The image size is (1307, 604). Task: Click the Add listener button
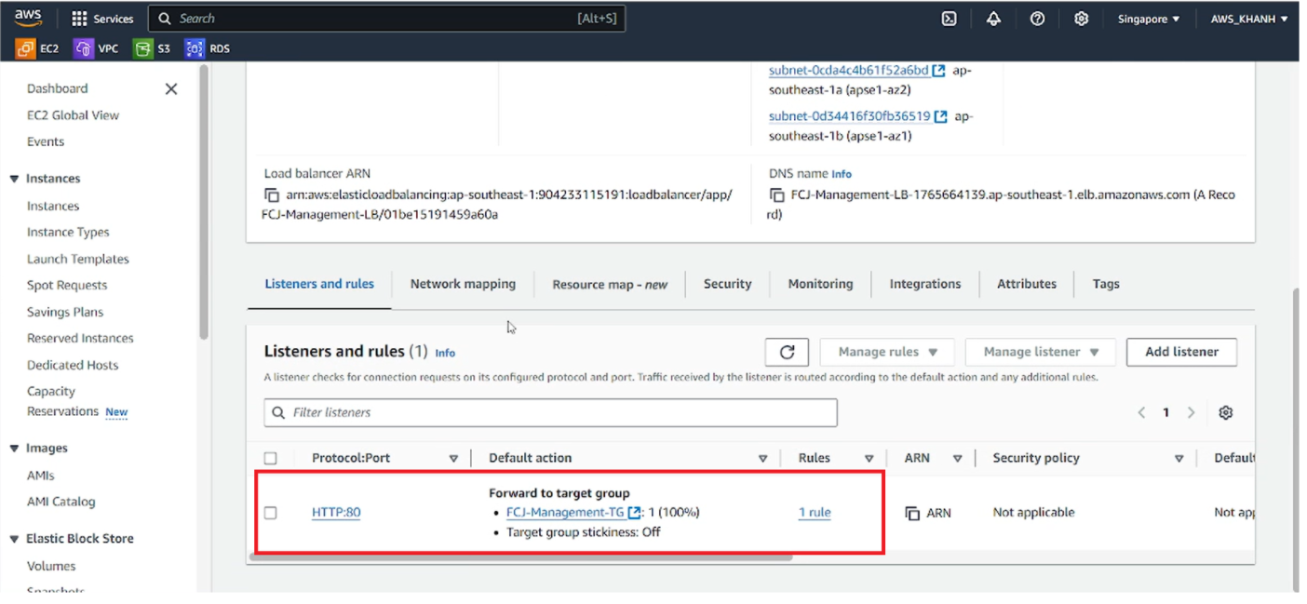tap(1181, 352)
